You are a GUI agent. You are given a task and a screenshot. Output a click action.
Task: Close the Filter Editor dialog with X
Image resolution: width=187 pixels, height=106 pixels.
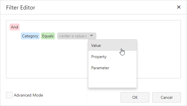(179, 7)
